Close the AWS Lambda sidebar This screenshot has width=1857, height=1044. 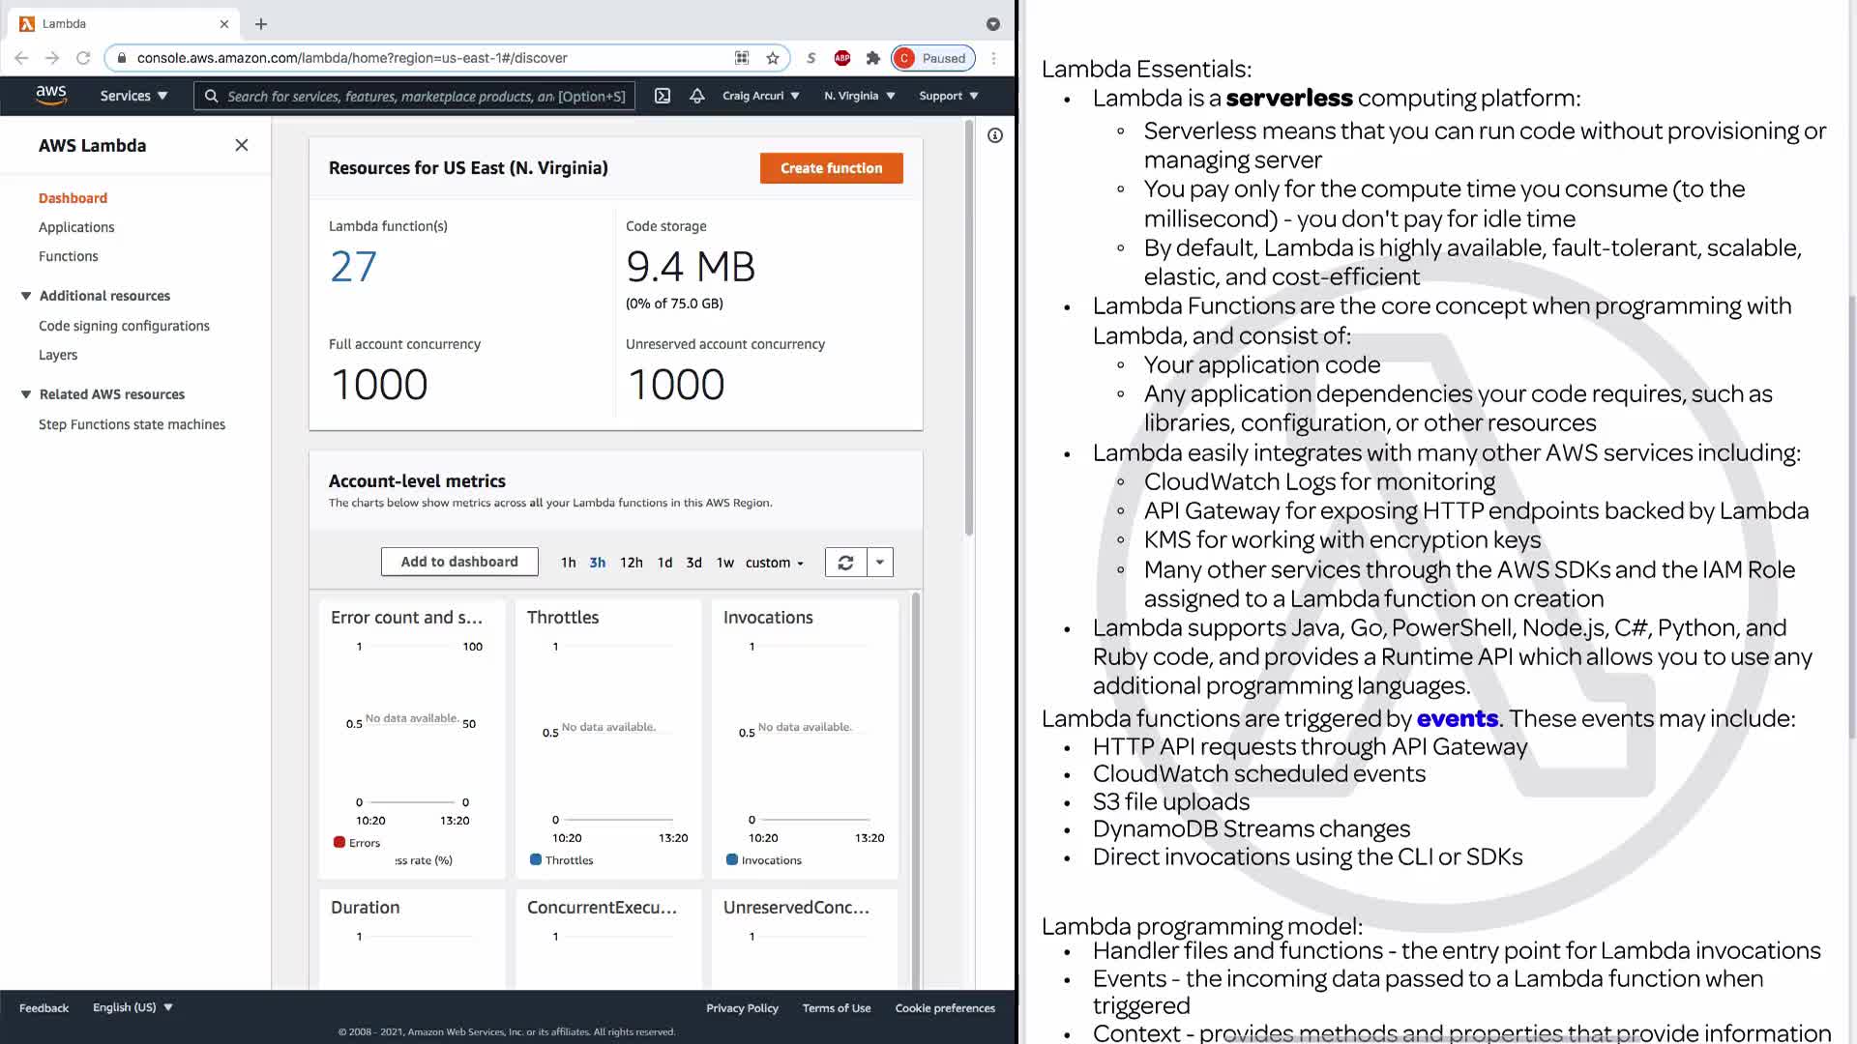point(242,145)
